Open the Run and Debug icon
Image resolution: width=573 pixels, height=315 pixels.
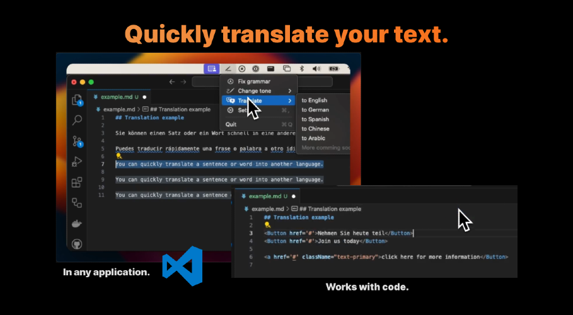coord(77,161)
